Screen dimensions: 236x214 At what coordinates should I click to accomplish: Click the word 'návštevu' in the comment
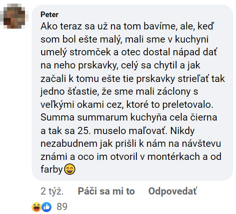click(201, 143)
